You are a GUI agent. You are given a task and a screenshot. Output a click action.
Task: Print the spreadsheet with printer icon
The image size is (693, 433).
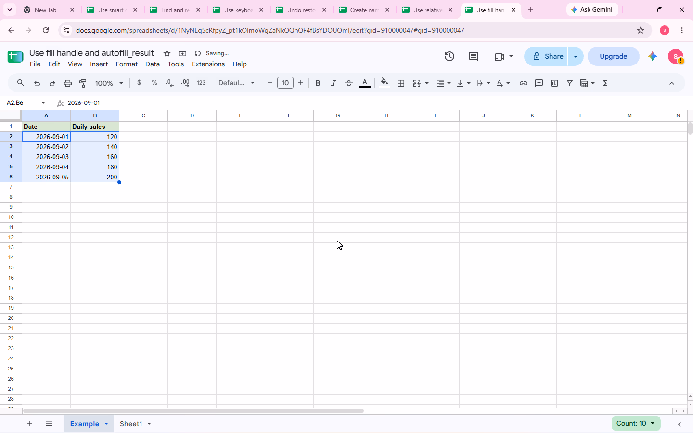pyautogui.click(x=68, y=83)
